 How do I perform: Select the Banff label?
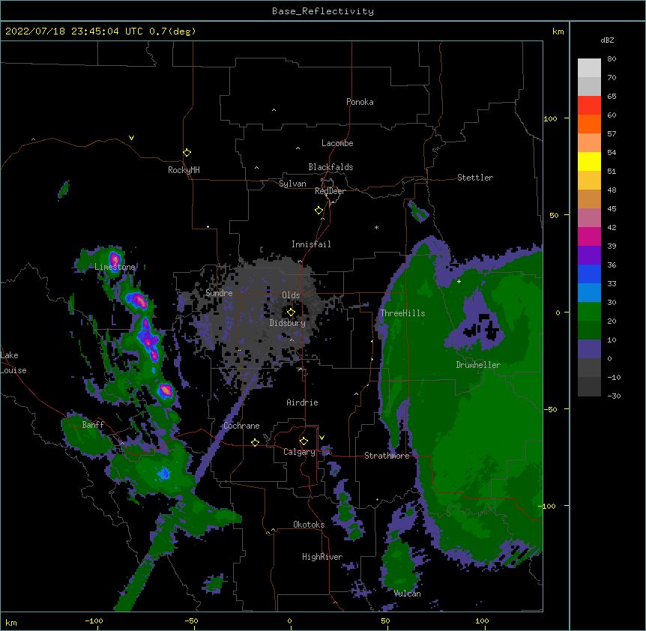93,425
